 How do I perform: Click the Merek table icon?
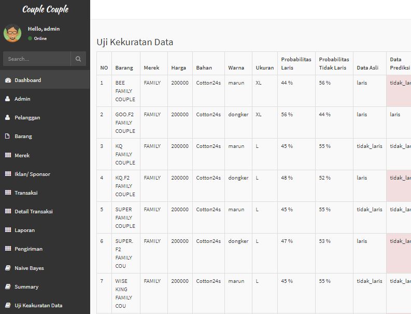pyautogui.click(x=8, y=155)
